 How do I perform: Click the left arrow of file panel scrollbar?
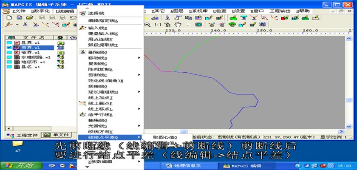pos(8,128)
